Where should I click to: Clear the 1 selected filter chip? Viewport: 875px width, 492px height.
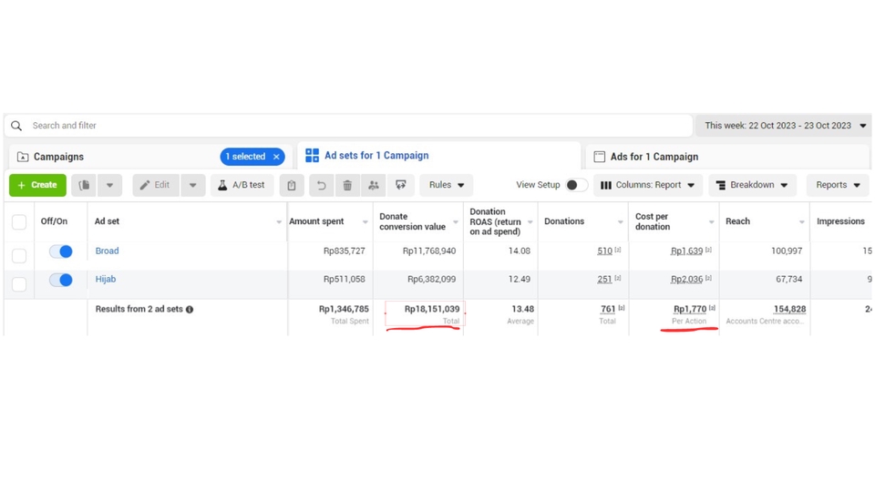(x=276, y=157)
